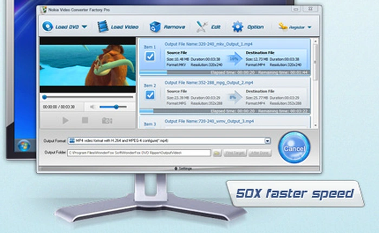Screen dimensions: 379x233
Task: Click the Find Target button
Action: coord(235,153)
